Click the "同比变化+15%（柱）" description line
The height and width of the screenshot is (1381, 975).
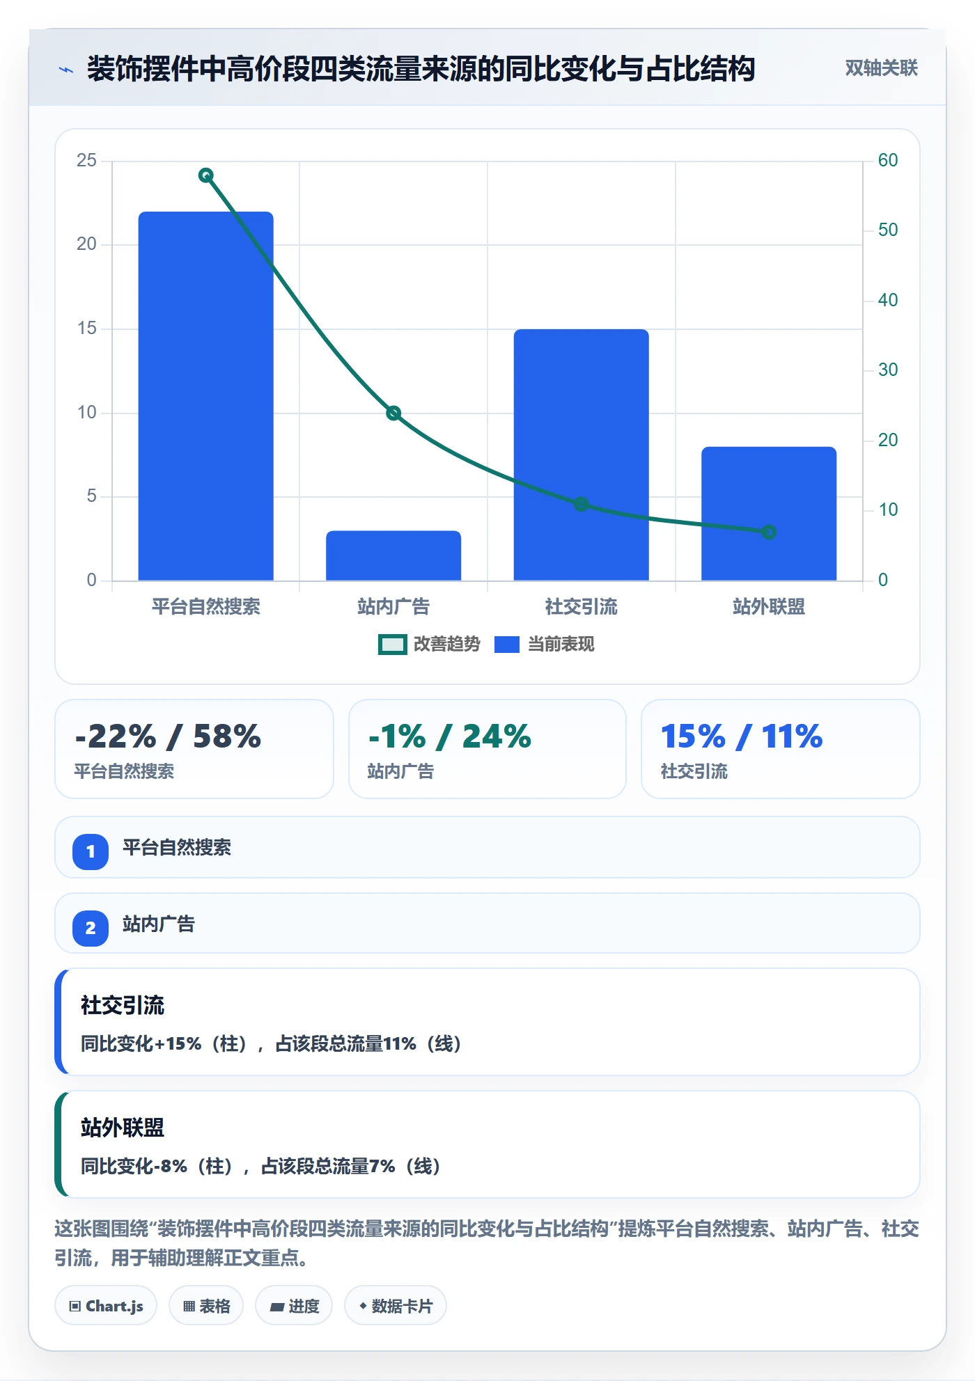pos(272,1044)
